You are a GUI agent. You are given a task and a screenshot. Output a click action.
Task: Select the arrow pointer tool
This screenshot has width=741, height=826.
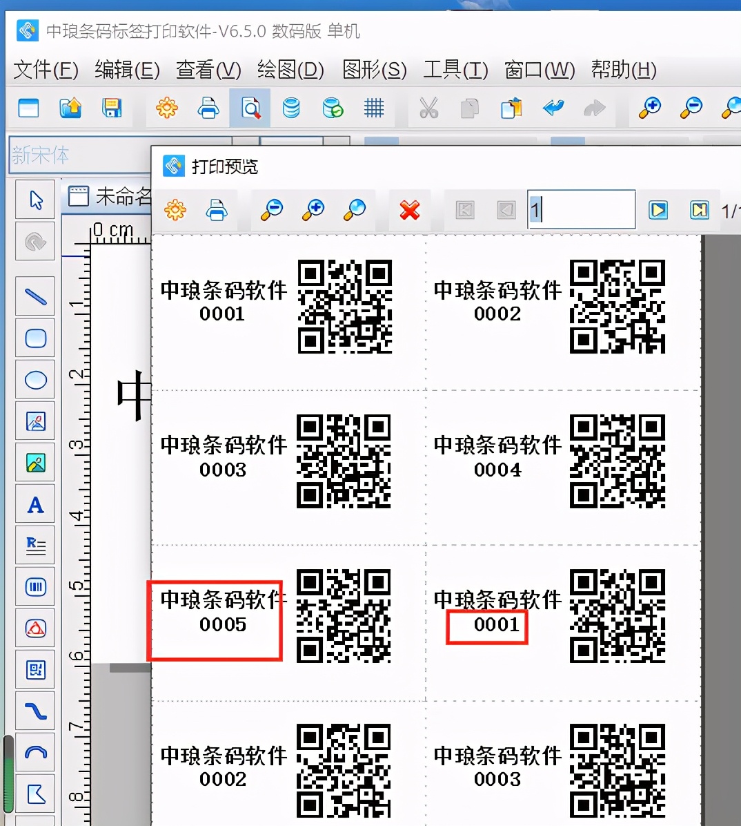pyautogui.click(x=35, y=200)
